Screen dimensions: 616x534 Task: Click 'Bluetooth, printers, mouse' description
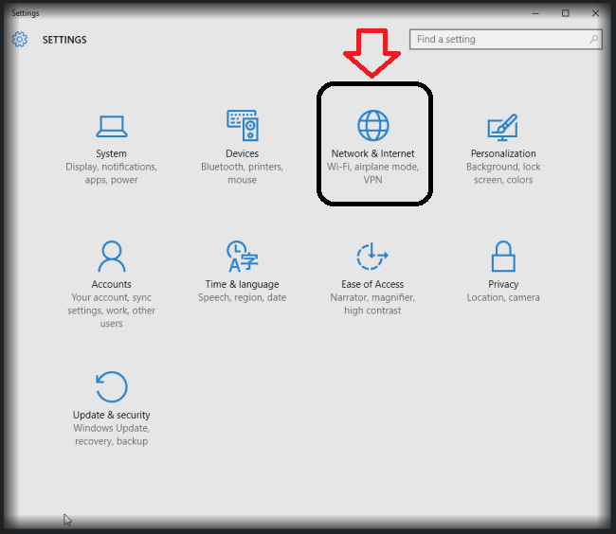coord(242,173)
